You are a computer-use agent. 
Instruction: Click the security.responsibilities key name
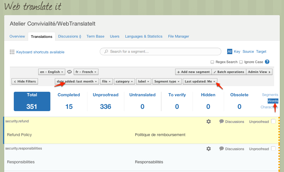[24, 148]
